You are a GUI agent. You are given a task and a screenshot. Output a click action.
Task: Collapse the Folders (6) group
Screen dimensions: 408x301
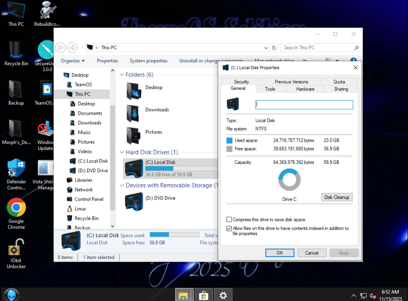122,75
